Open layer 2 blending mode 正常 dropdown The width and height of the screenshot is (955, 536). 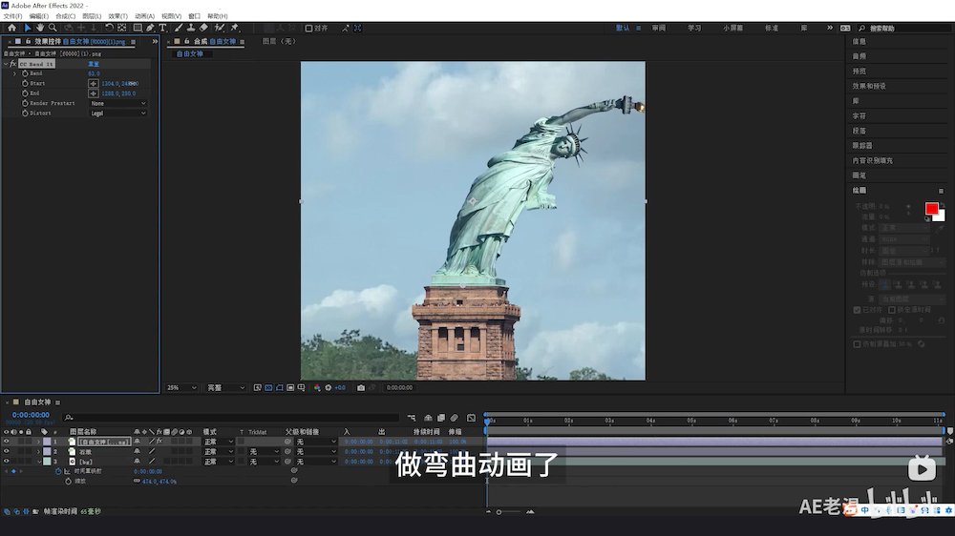pos(218,451)
